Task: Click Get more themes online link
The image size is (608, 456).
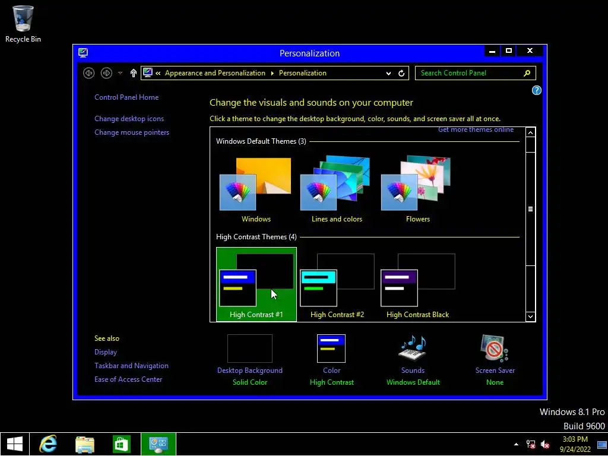Action: click(x=476, y=130)
